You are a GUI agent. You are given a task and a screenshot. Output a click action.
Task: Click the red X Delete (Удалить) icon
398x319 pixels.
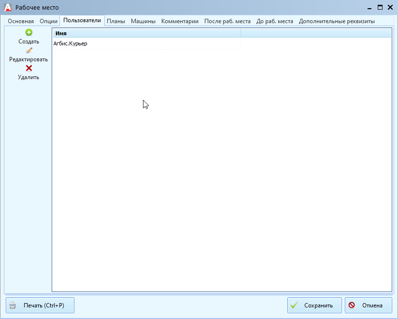28,68
